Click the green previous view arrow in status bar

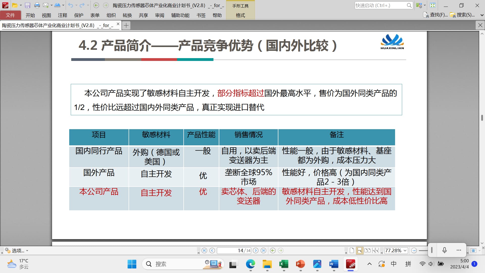tap(273, 251)
